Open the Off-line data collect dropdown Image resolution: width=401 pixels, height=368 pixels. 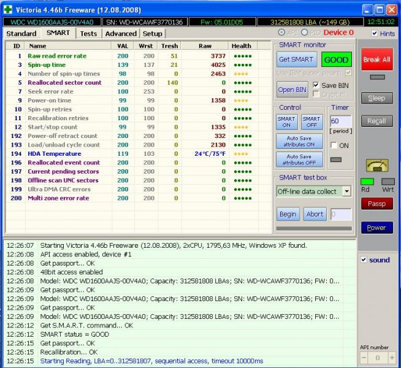pyautogui.click(x=346, y=191)
